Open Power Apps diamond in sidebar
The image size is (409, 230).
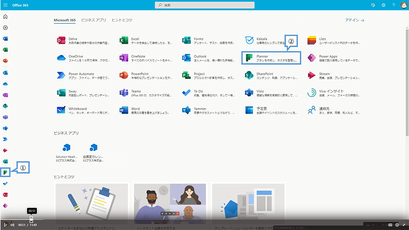(5, 206)
